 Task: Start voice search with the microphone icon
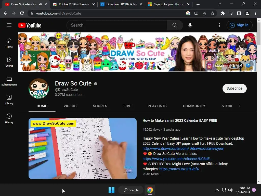[x=190, y=25]
